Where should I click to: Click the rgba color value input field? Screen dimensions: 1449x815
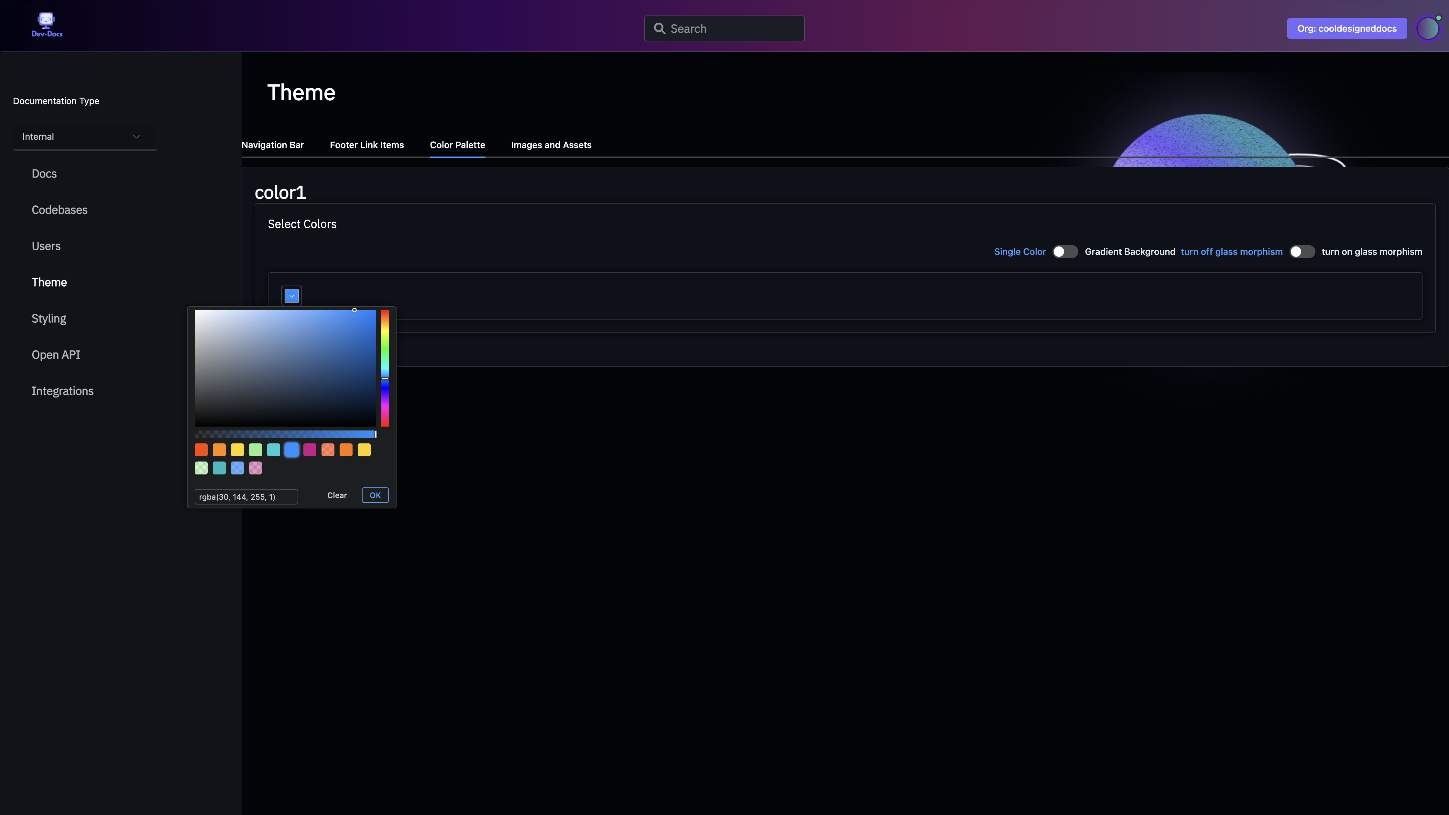coord(246,497)
